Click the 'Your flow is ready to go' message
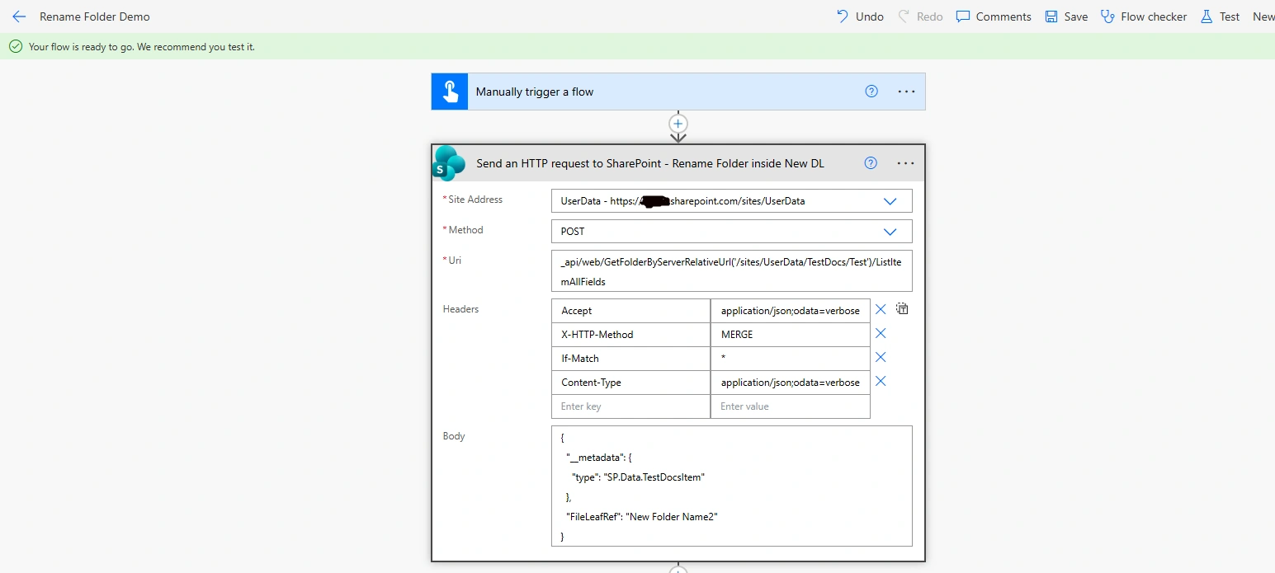 pyautogui.click(x=142, y=47)
